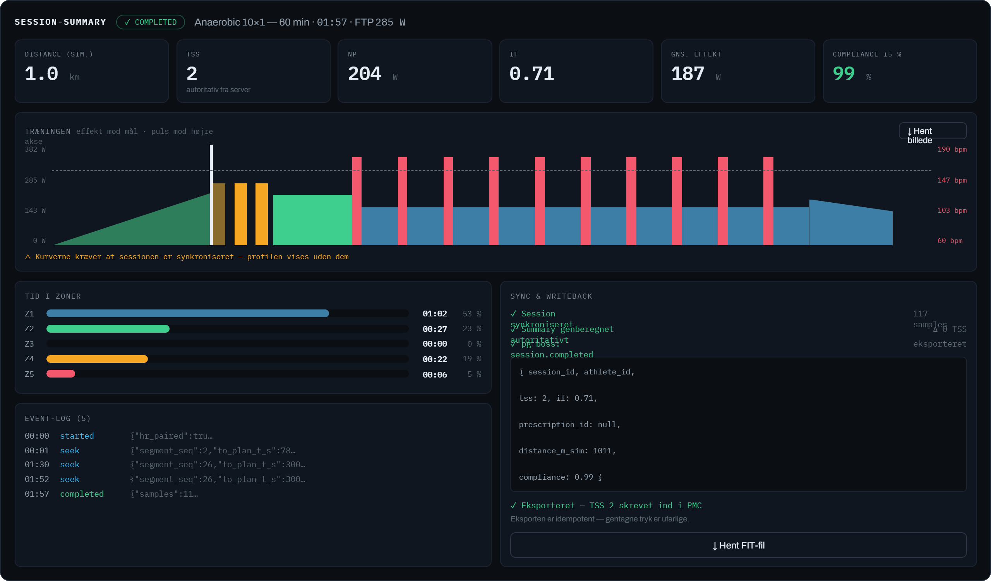Click the 'tss: 2, if: 0.71' payload line
This screenshot has width=991, height=581.
558,398
